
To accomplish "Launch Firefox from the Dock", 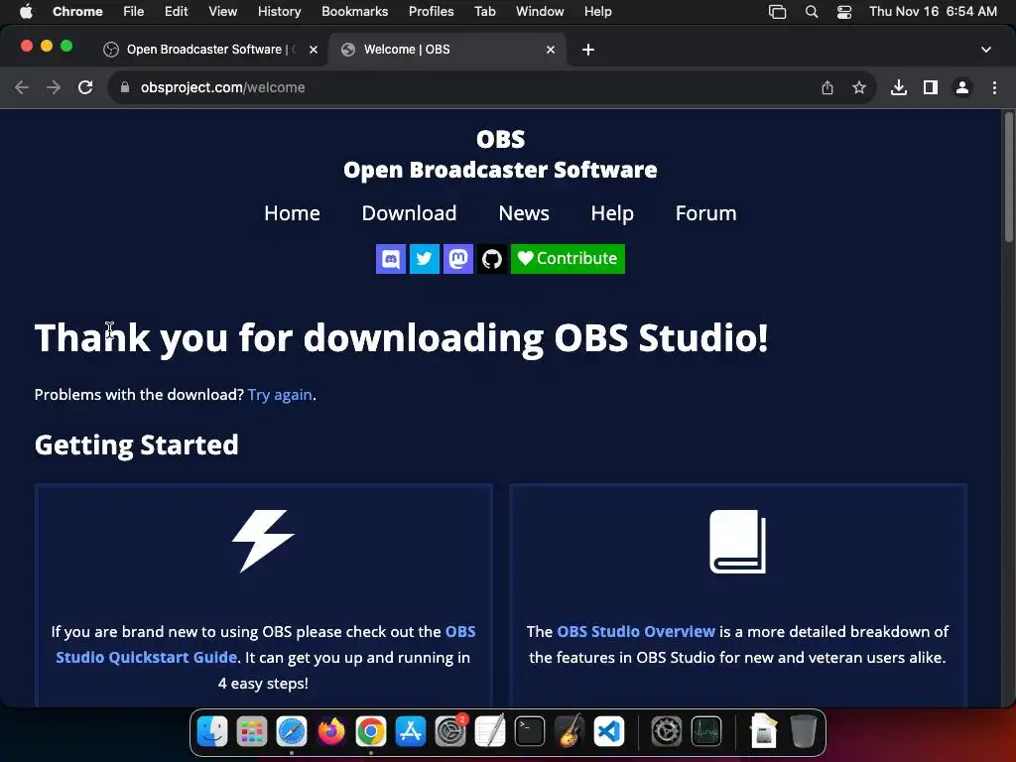I will tap(331, 732).
